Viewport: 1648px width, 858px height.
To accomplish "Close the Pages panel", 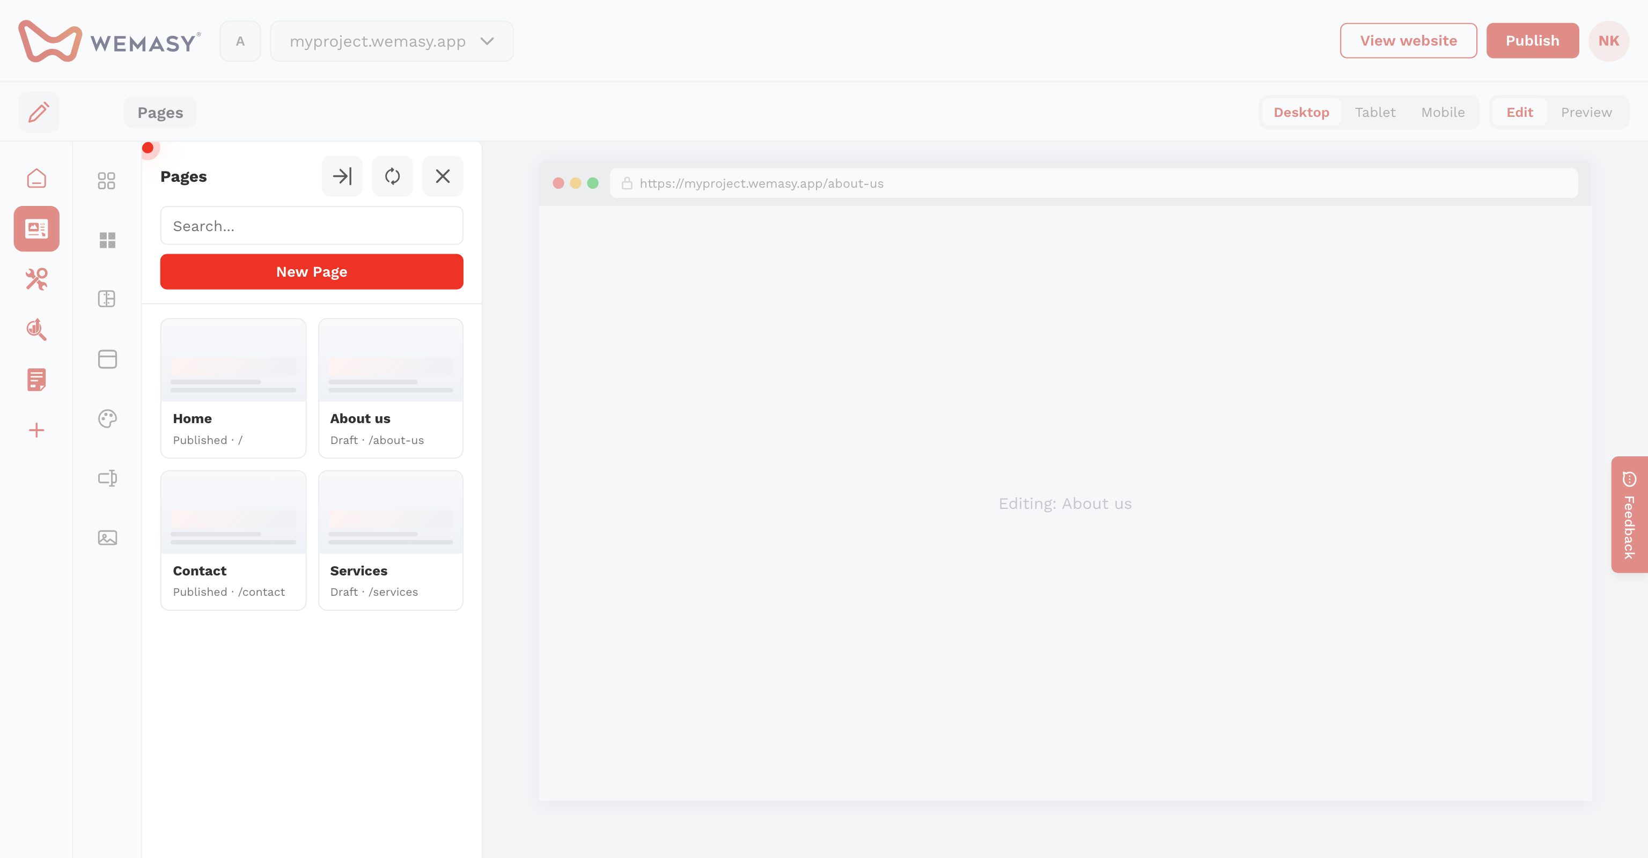I will [443, 176].
